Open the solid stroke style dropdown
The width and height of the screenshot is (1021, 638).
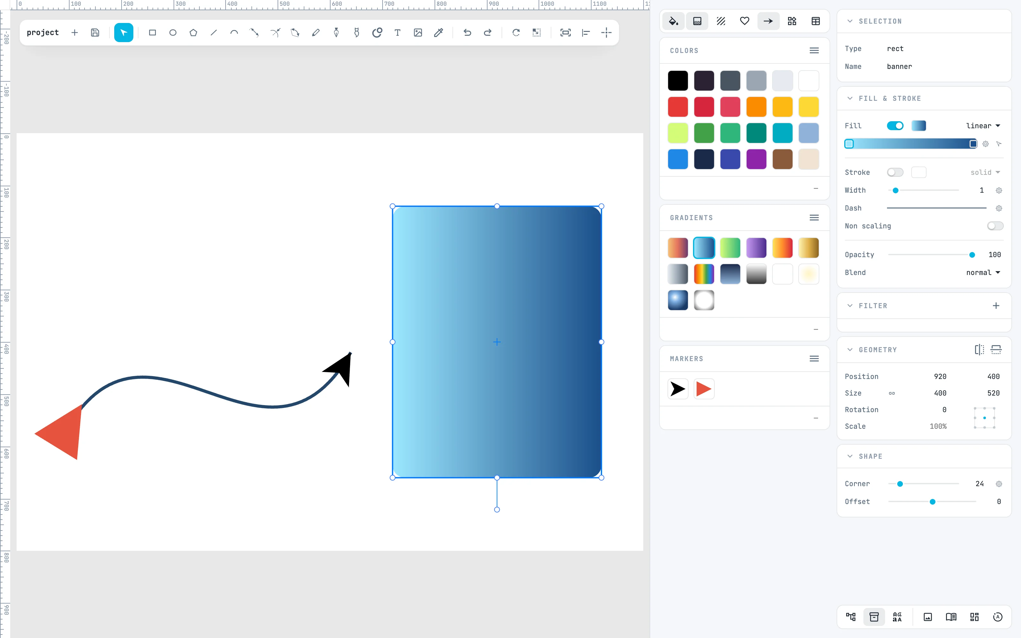click(x=985, y=172)
